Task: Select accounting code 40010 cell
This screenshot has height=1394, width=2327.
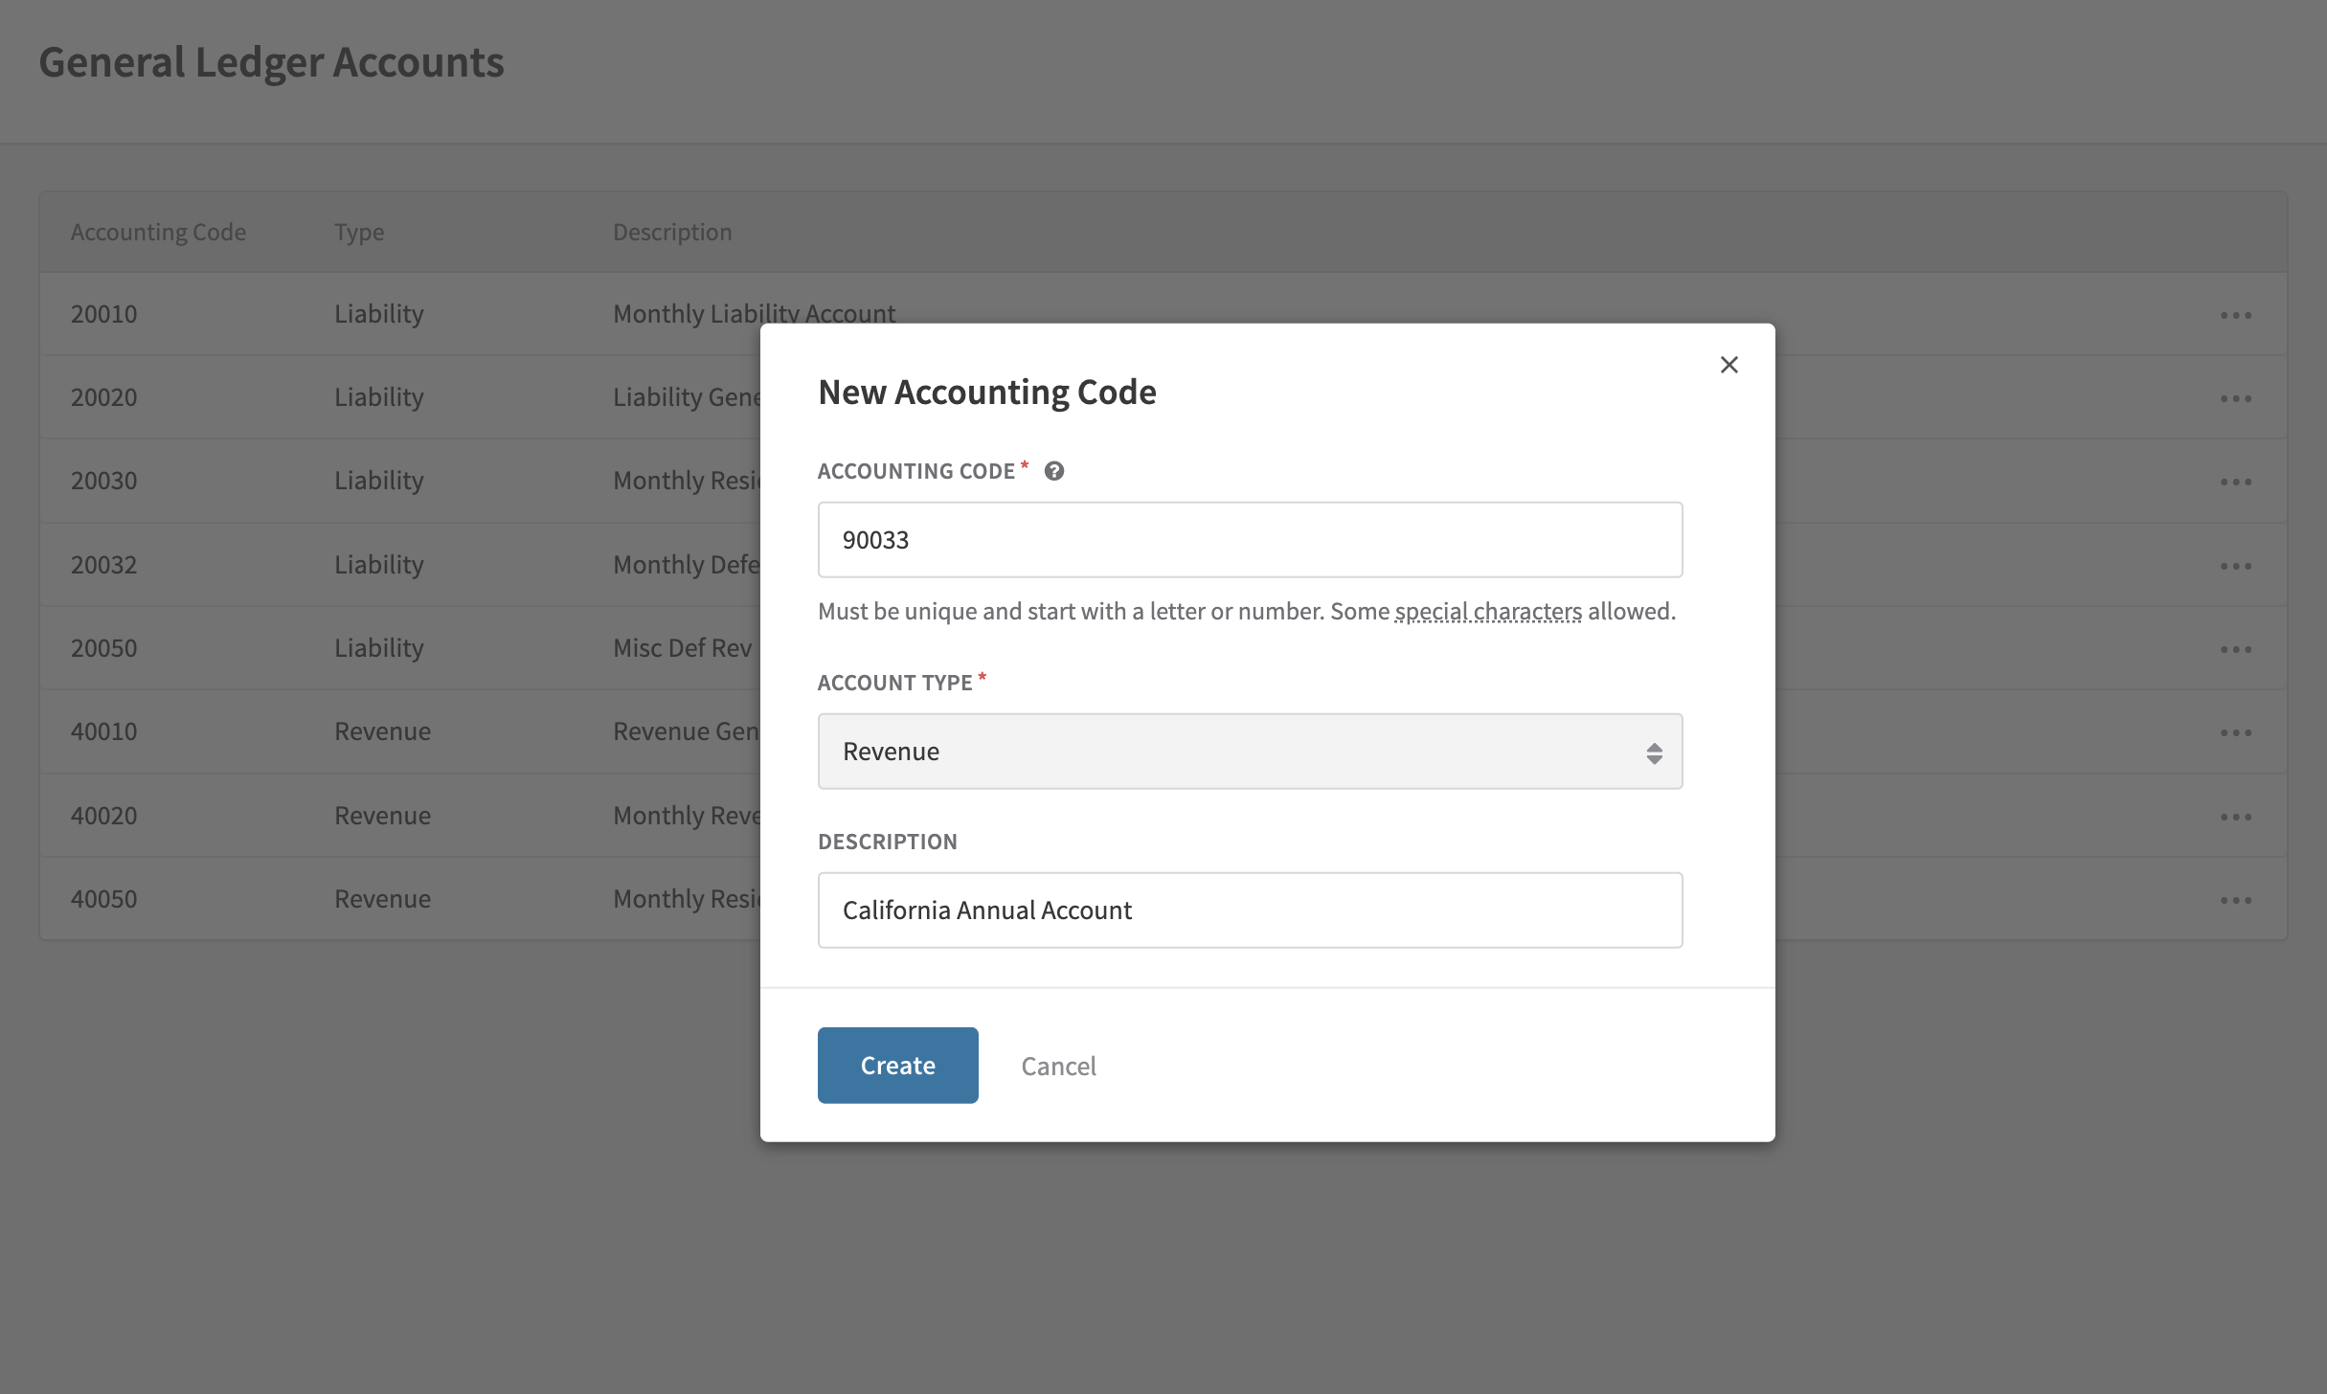Action: [103, 731]
